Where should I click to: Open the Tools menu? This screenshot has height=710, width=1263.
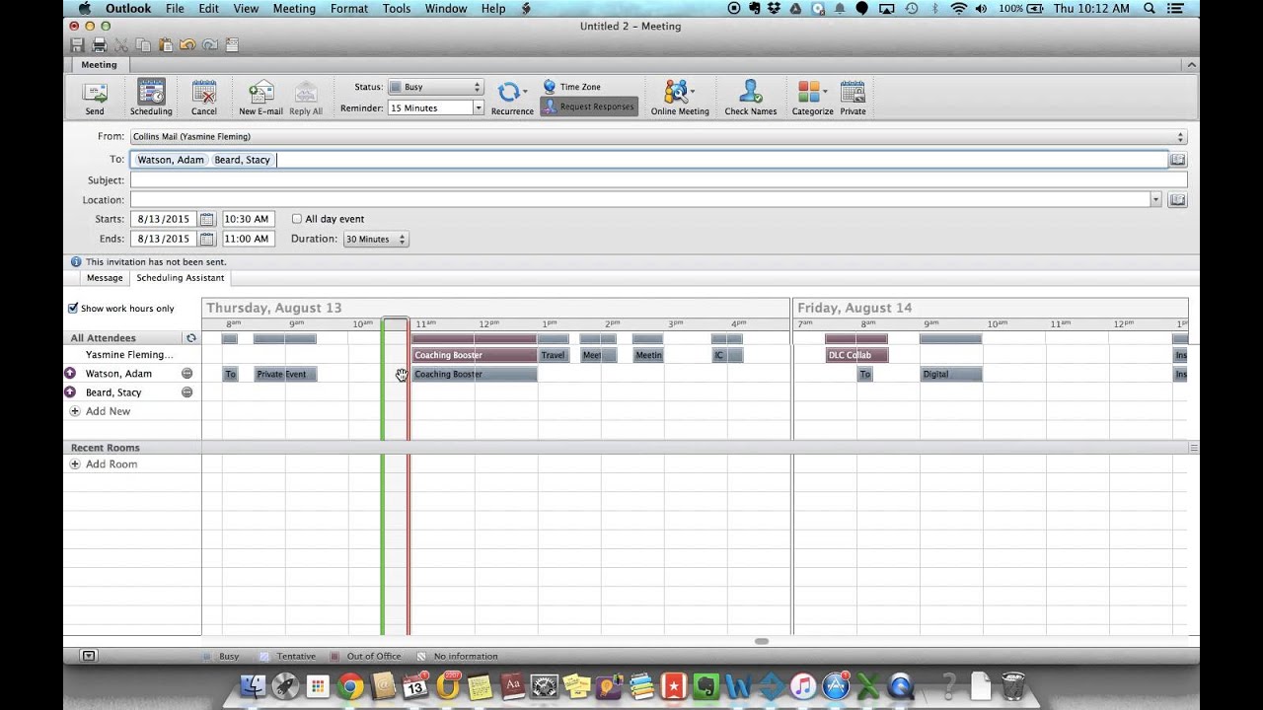397,9
